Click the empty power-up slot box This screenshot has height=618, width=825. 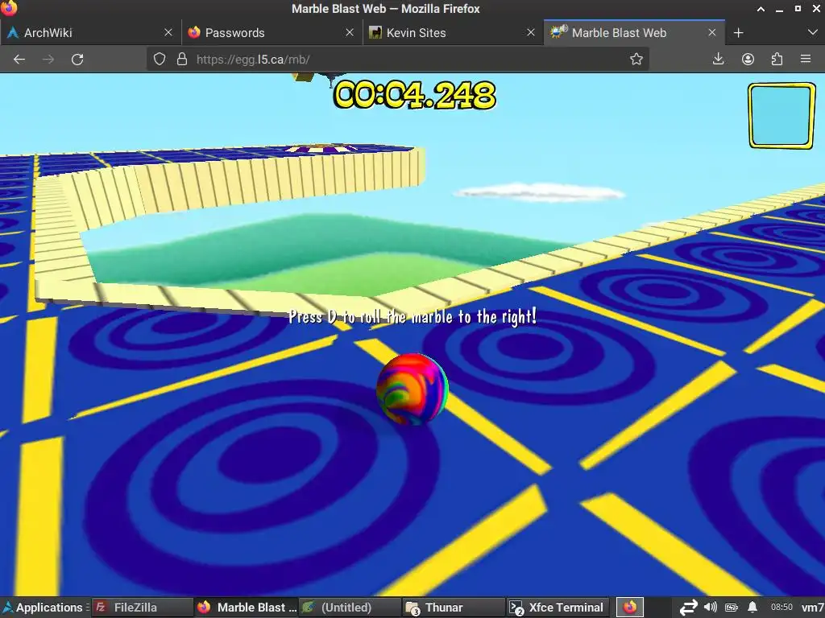point(781,116)
